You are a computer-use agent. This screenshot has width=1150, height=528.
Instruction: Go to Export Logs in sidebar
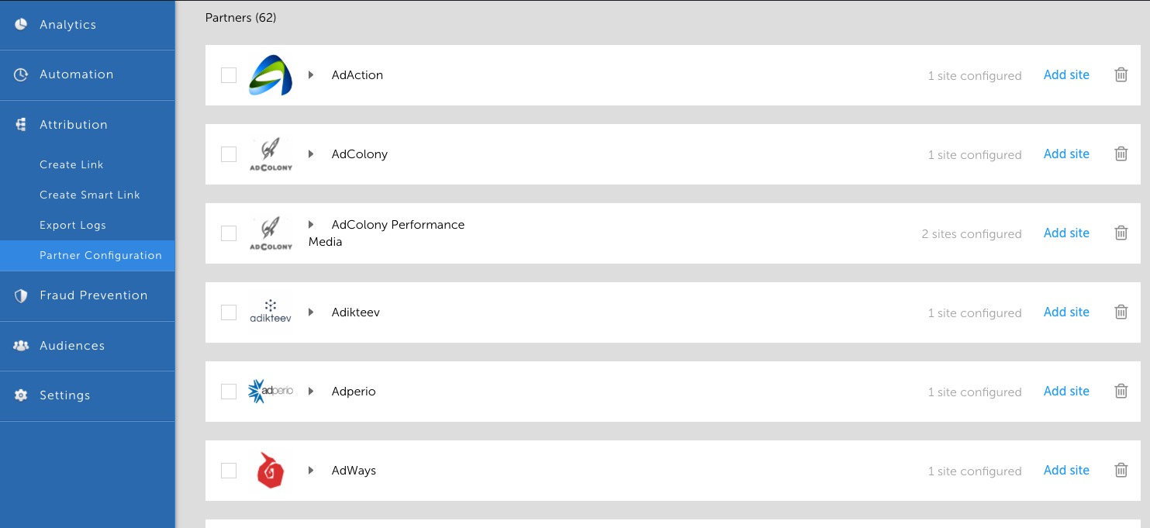tap(73, 225)
